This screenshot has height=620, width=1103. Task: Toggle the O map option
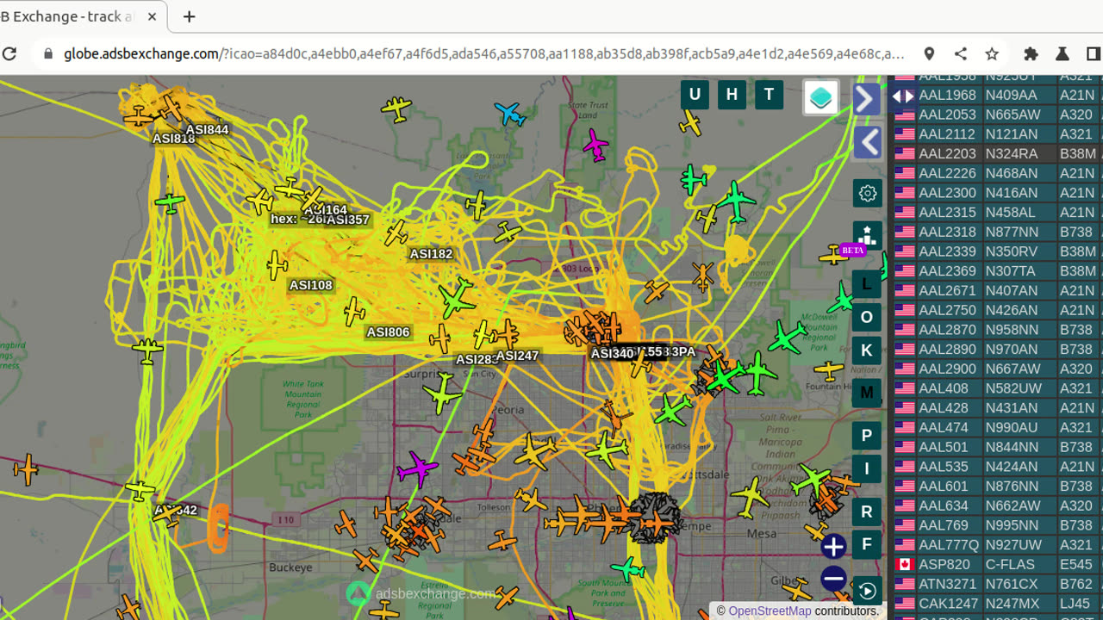tap(867, 317)
